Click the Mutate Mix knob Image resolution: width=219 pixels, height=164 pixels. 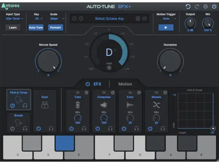click(156, 118)
